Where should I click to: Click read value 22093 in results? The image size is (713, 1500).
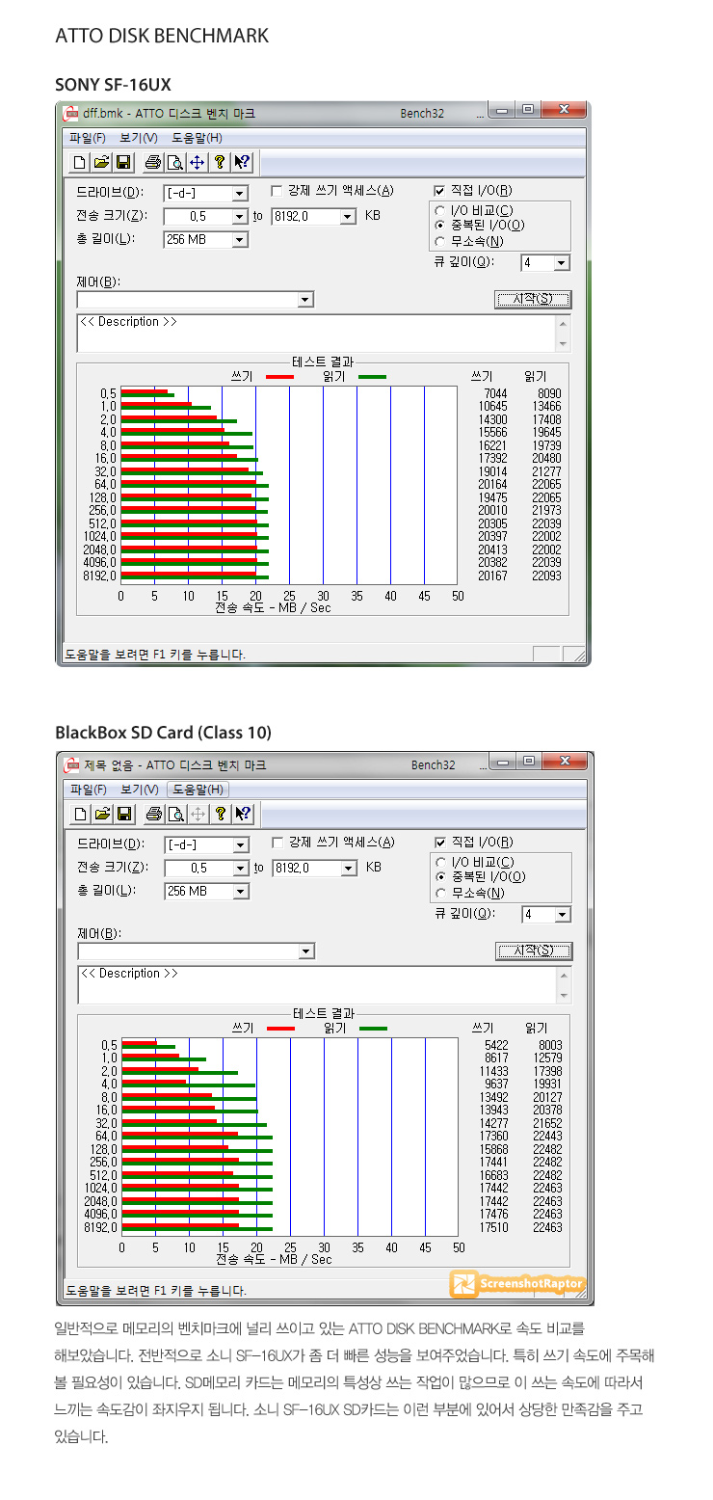coord(546,576)
